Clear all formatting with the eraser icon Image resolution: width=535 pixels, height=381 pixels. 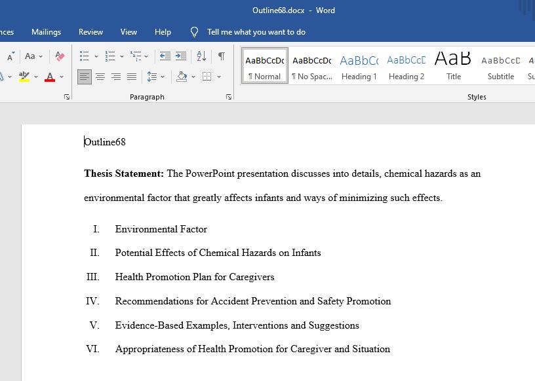pyautogui.click(x=60, y=56)
